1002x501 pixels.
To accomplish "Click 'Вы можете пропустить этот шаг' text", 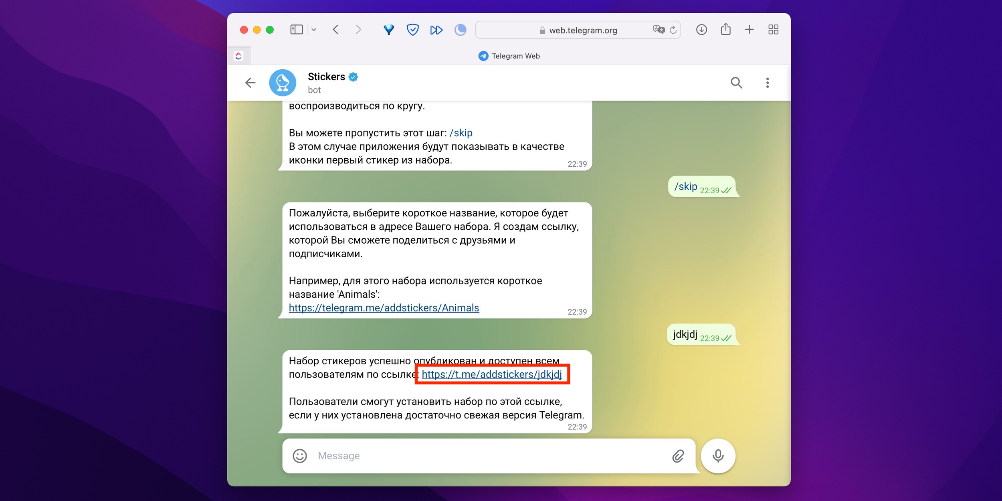I will [x=368, y=133].
